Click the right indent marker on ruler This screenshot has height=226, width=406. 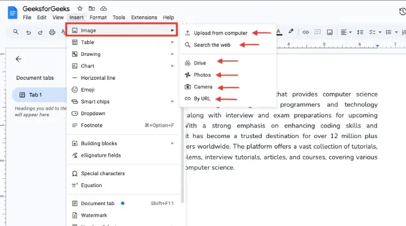point(378,46)
